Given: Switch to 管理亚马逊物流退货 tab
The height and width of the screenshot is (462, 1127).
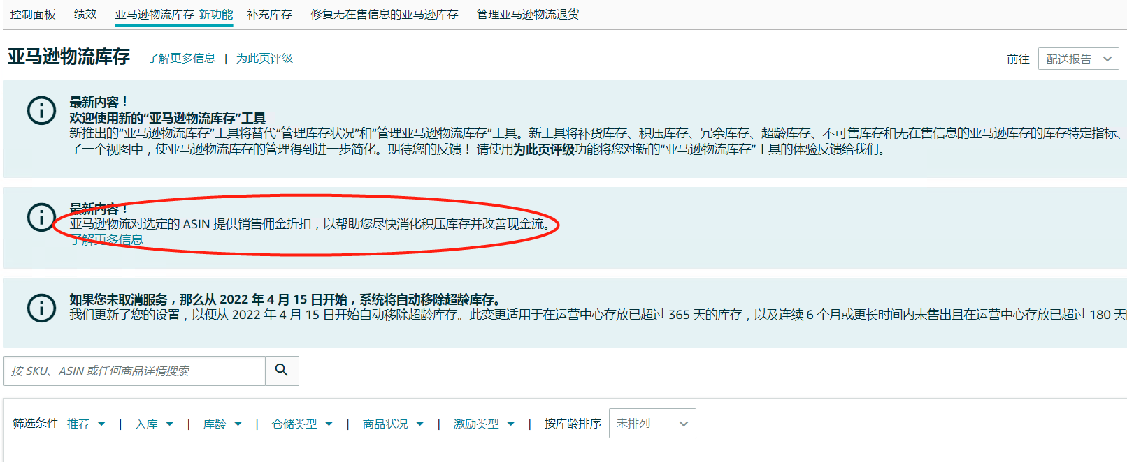Looking at the screenshot, I should pyautogui.click(x=528, y=15).
